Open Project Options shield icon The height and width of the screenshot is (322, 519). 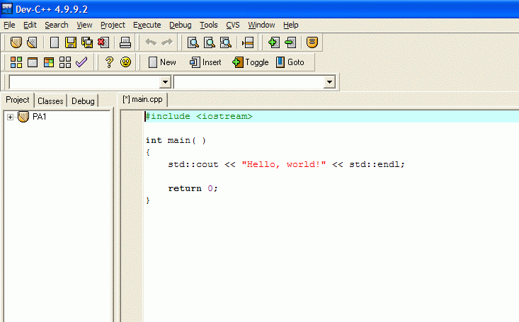[x=312, y=42]
